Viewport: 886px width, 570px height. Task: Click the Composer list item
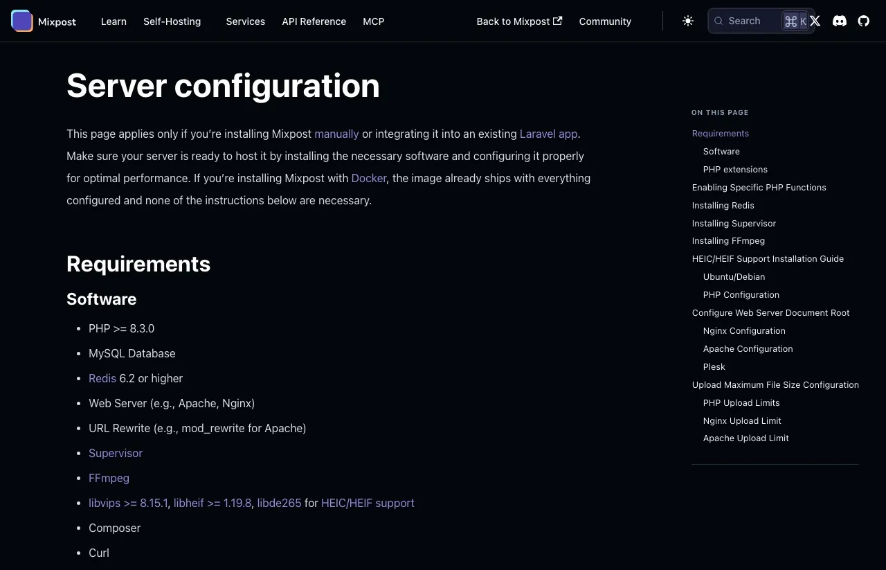click(115, 528)
